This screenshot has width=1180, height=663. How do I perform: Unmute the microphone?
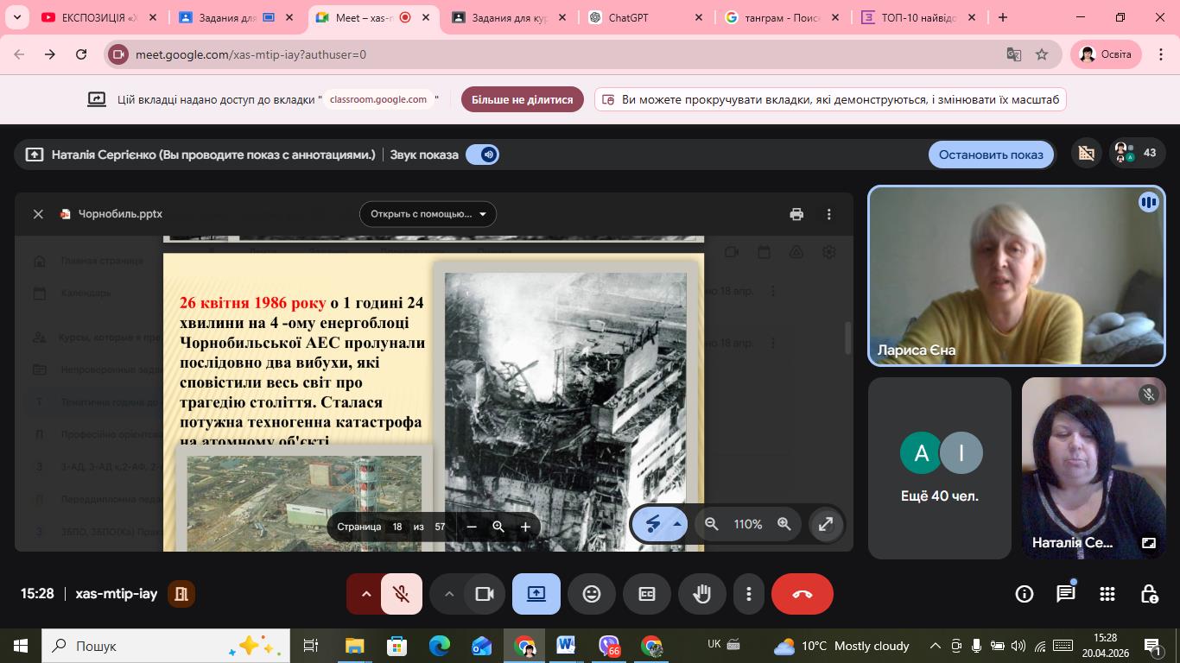401,594
